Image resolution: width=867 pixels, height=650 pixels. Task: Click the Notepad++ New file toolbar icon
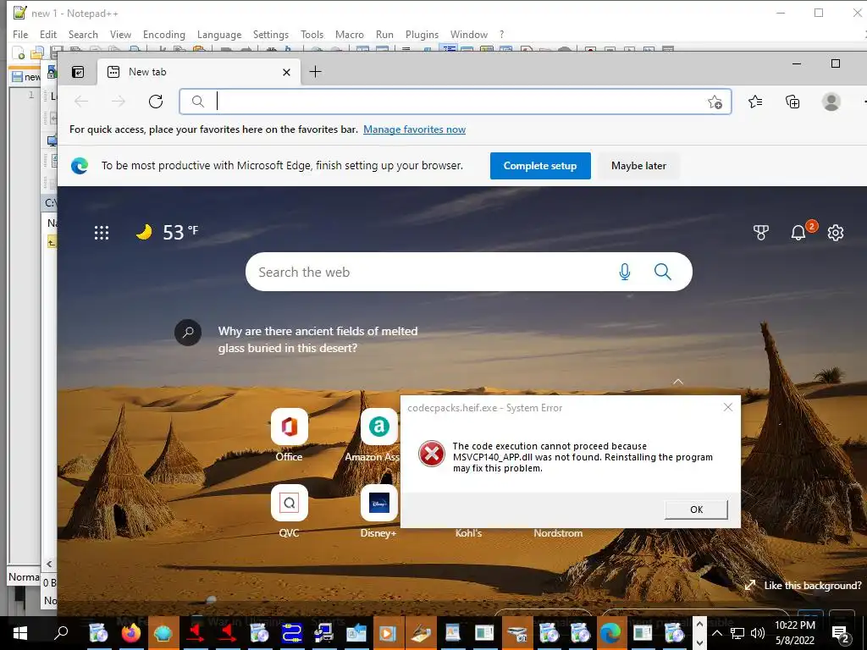(x=19, y=52)
